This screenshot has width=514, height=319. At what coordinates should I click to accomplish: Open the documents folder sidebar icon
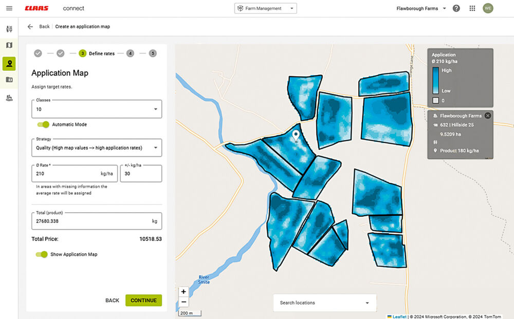(9, 80)
